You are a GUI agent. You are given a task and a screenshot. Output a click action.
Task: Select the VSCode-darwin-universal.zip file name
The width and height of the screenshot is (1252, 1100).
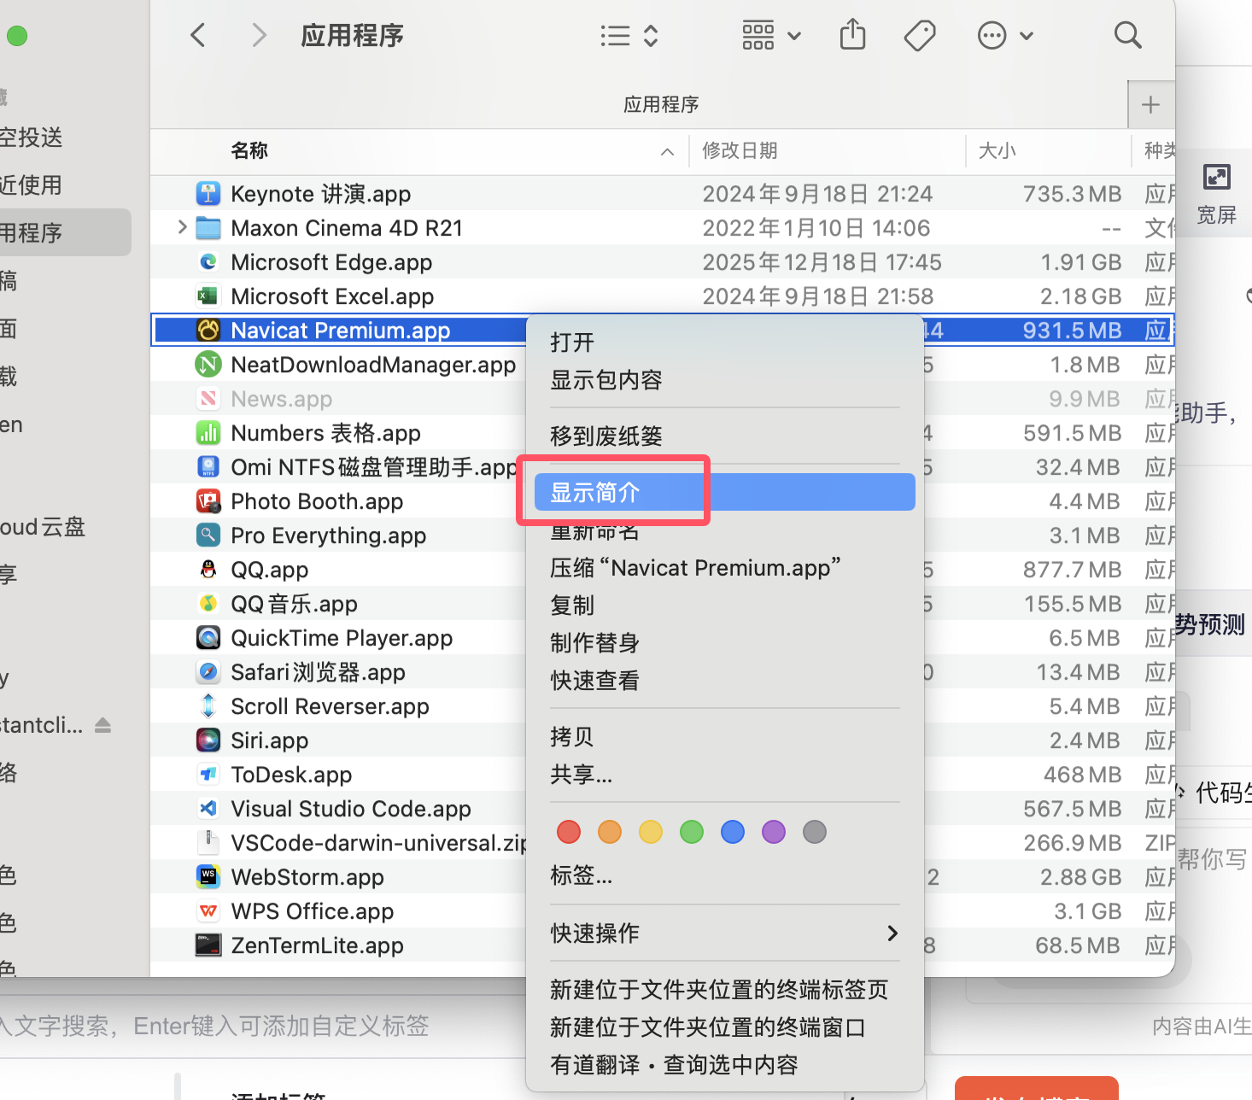[x=378, y=843]
